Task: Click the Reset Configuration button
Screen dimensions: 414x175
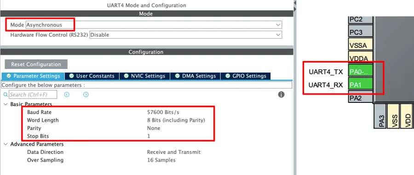Action: [x=36, y=64]
